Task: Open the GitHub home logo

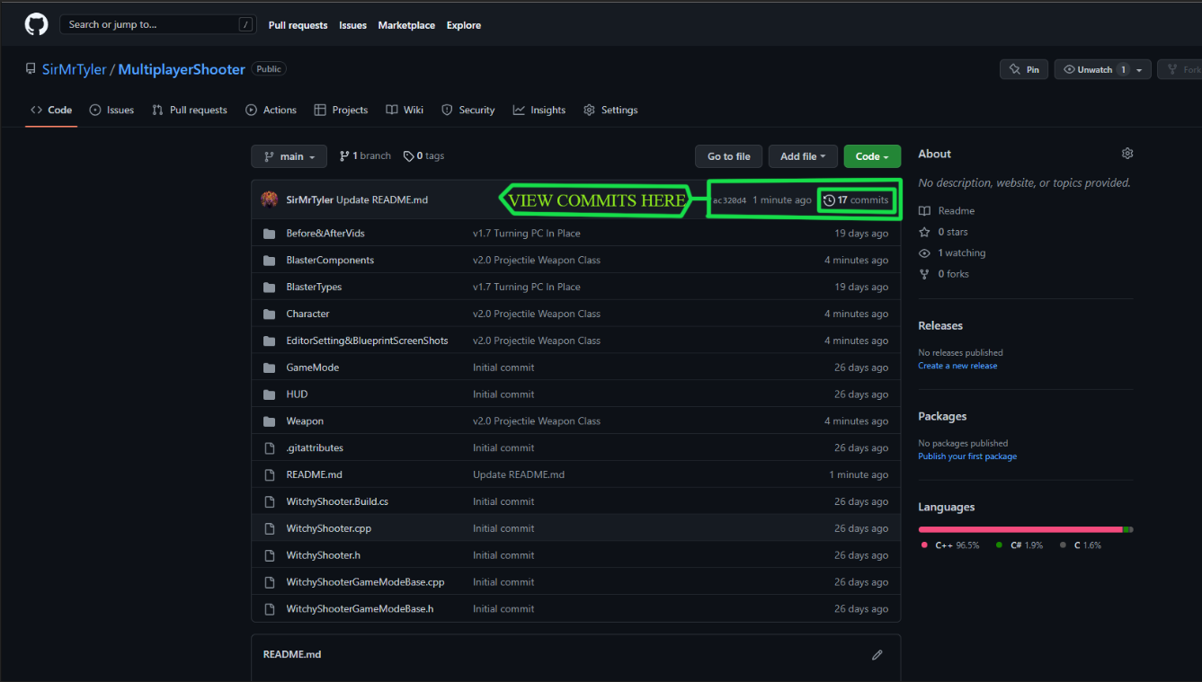Action: [x=36, y=24]
